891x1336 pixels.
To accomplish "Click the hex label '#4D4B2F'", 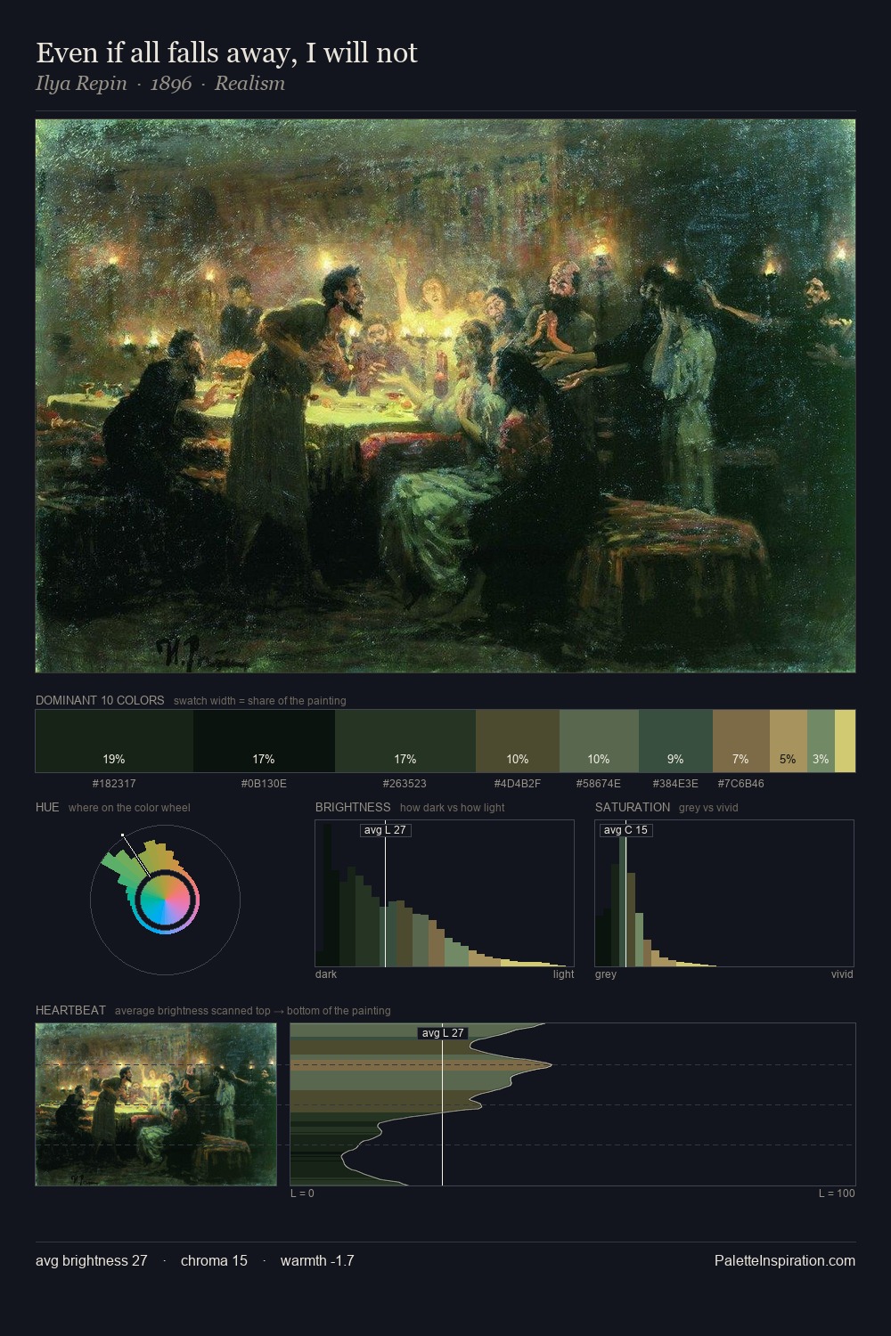I will [518, 784].
